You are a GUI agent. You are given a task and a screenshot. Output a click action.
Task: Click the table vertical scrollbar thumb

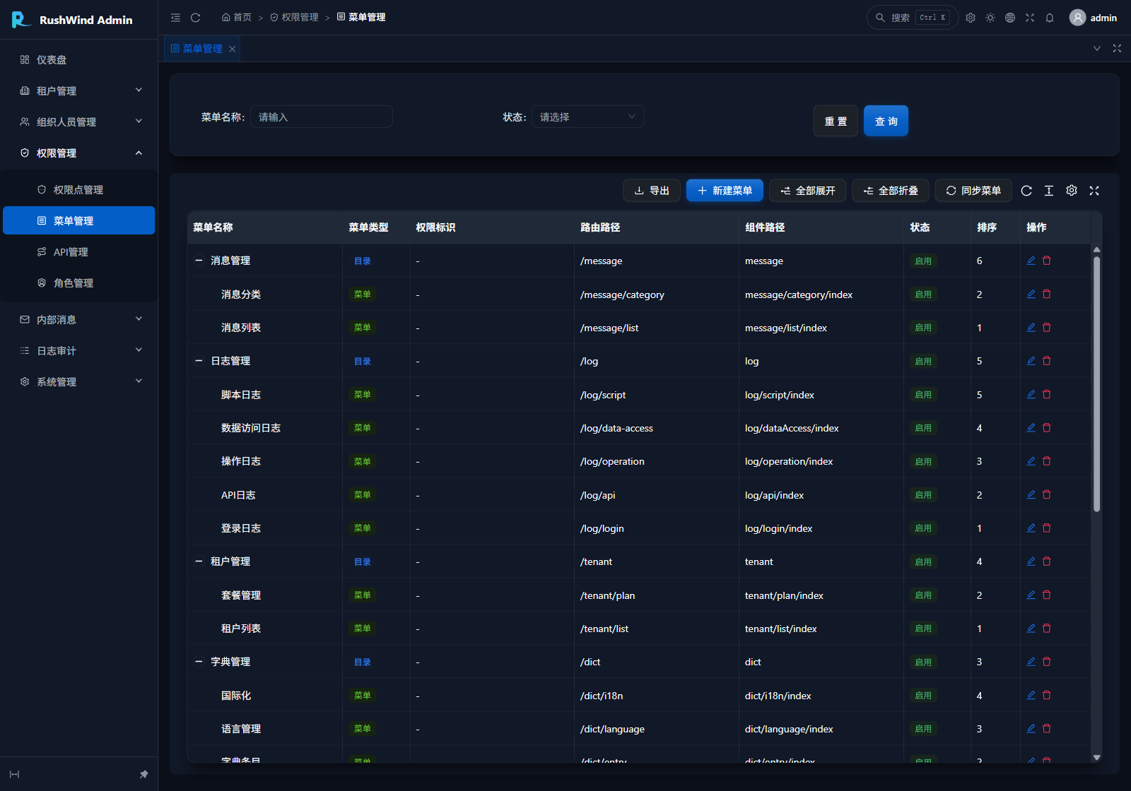pyautogui.click(x=1097, y=383)
